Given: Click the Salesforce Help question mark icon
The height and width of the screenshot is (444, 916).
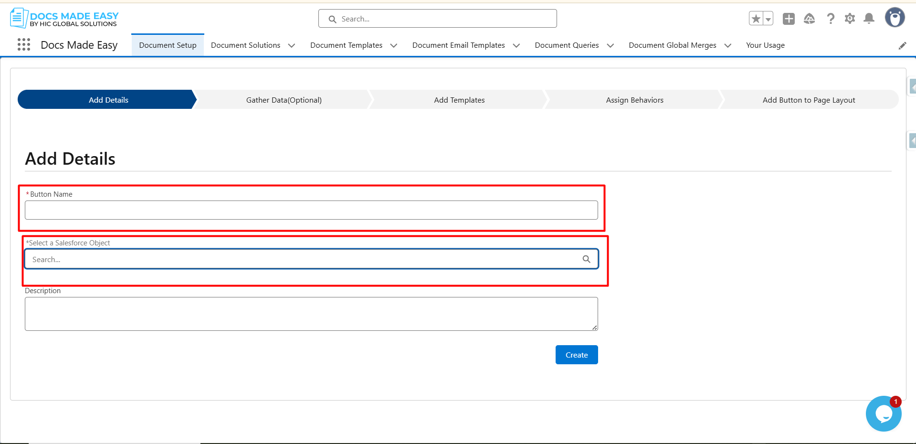Looking at the screenshot, I should (x=831, y=19).
